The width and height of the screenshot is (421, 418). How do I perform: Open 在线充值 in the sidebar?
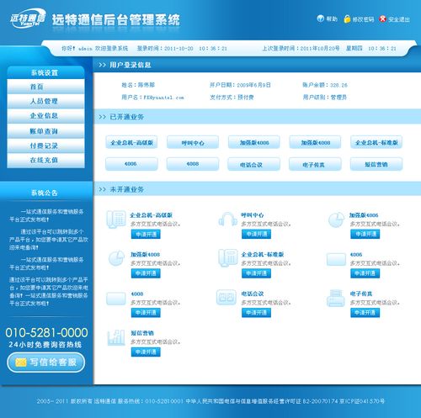pyautogui.click(x=45, y=161)
